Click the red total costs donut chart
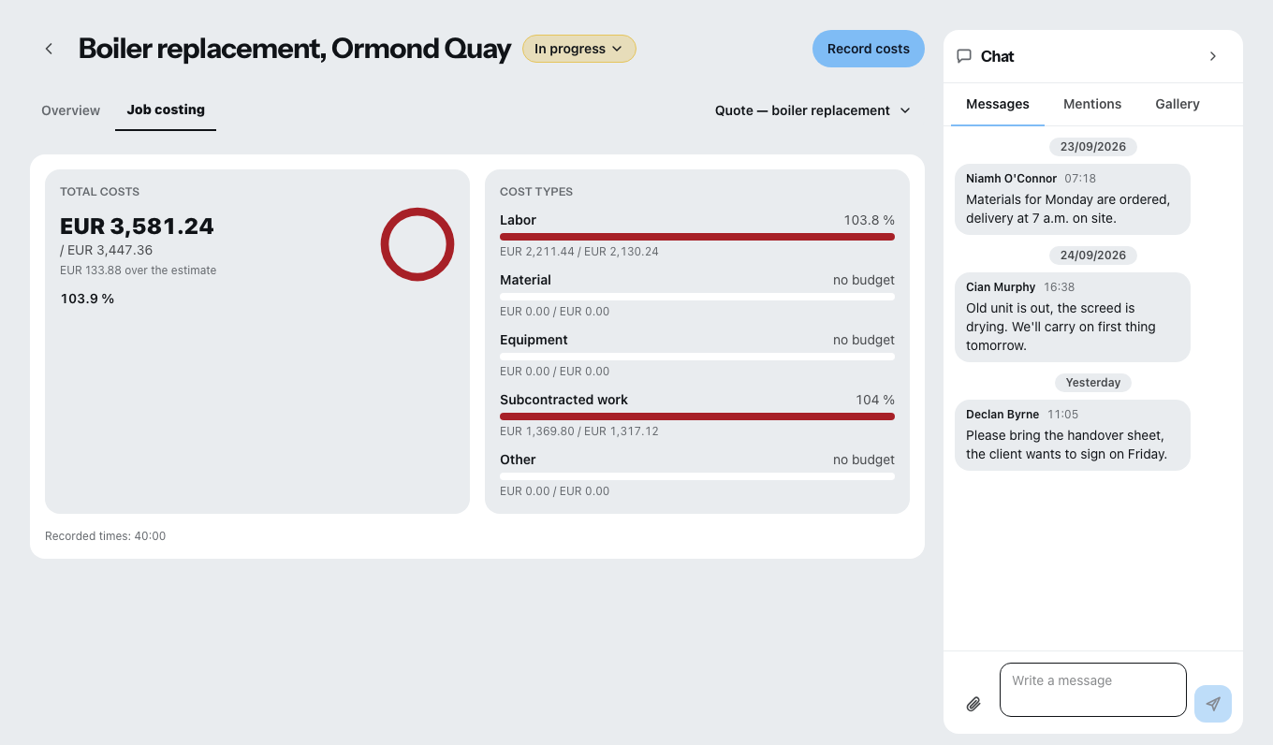The width and height of the screenshot is (1273, 745). point(417,244)
